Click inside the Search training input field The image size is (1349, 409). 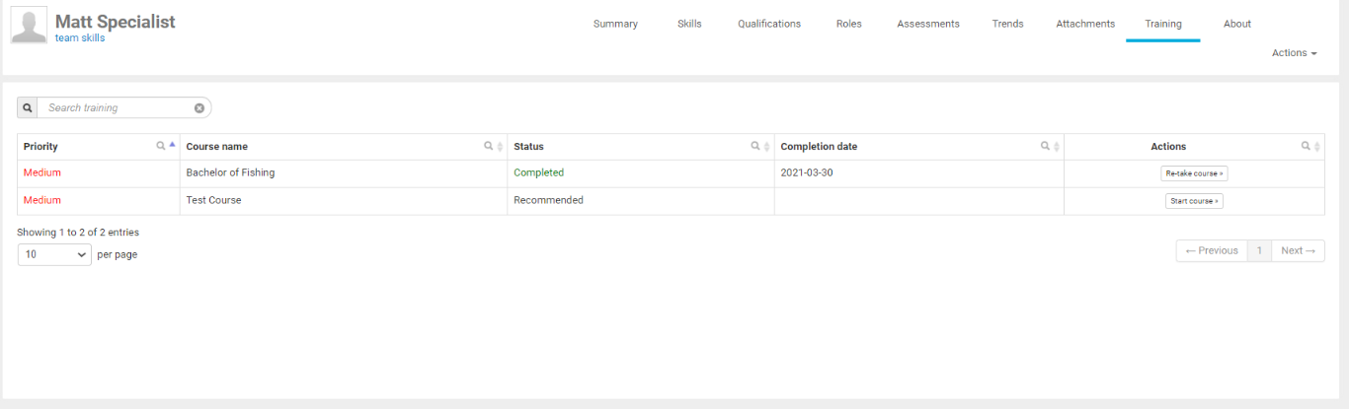click(x=117, y=108)
